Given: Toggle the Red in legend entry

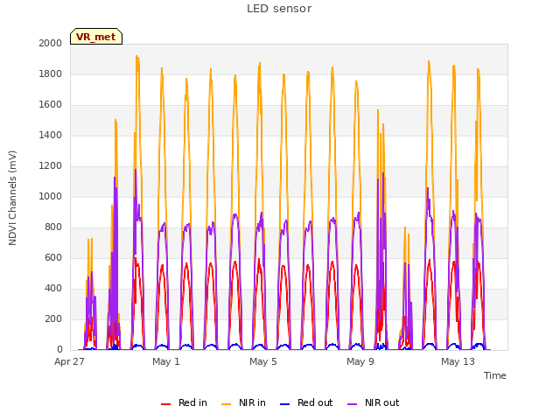Looking at the screenshot, I should pos(184,402).
